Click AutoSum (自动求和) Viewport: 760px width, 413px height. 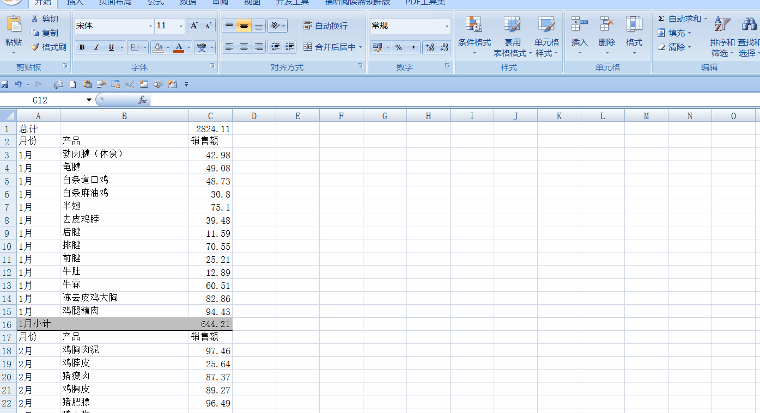[x=679, y=19]
